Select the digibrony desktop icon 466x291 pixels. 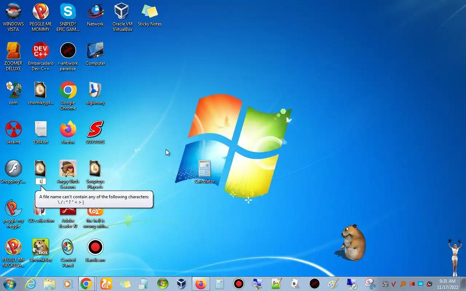tap(95, 93)
